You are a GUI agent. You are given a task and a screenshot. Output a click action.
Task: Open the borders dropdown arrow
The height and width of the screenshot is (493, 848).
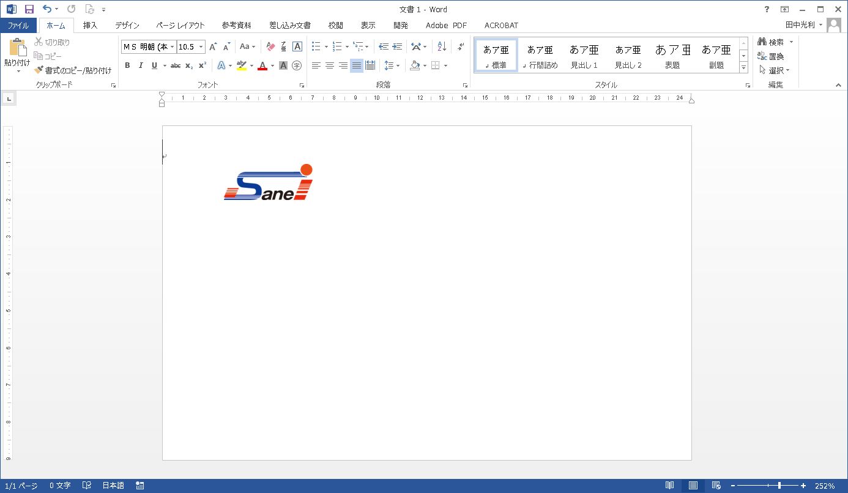(x=445, y=65)
